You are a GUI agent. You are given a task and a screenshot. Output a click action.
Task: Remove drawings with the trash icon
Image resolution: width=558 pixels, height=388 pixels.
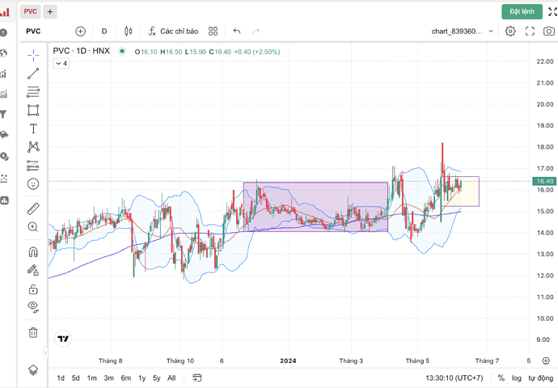point(33,332)
